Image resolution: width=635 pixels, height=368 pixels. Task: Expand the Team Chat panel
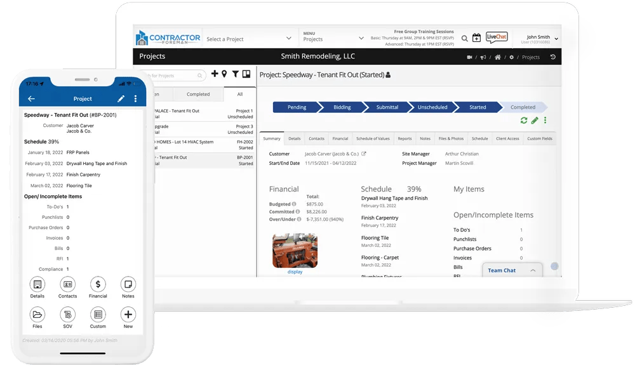pyautogui.click(x=512, y=270)
